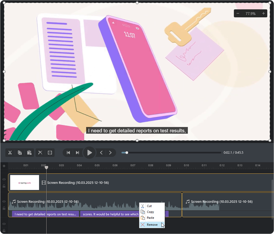Lock the audio track using its padlock icon
Image resolution: width=274 pixels, height=234 pixels.
point(4,208)
